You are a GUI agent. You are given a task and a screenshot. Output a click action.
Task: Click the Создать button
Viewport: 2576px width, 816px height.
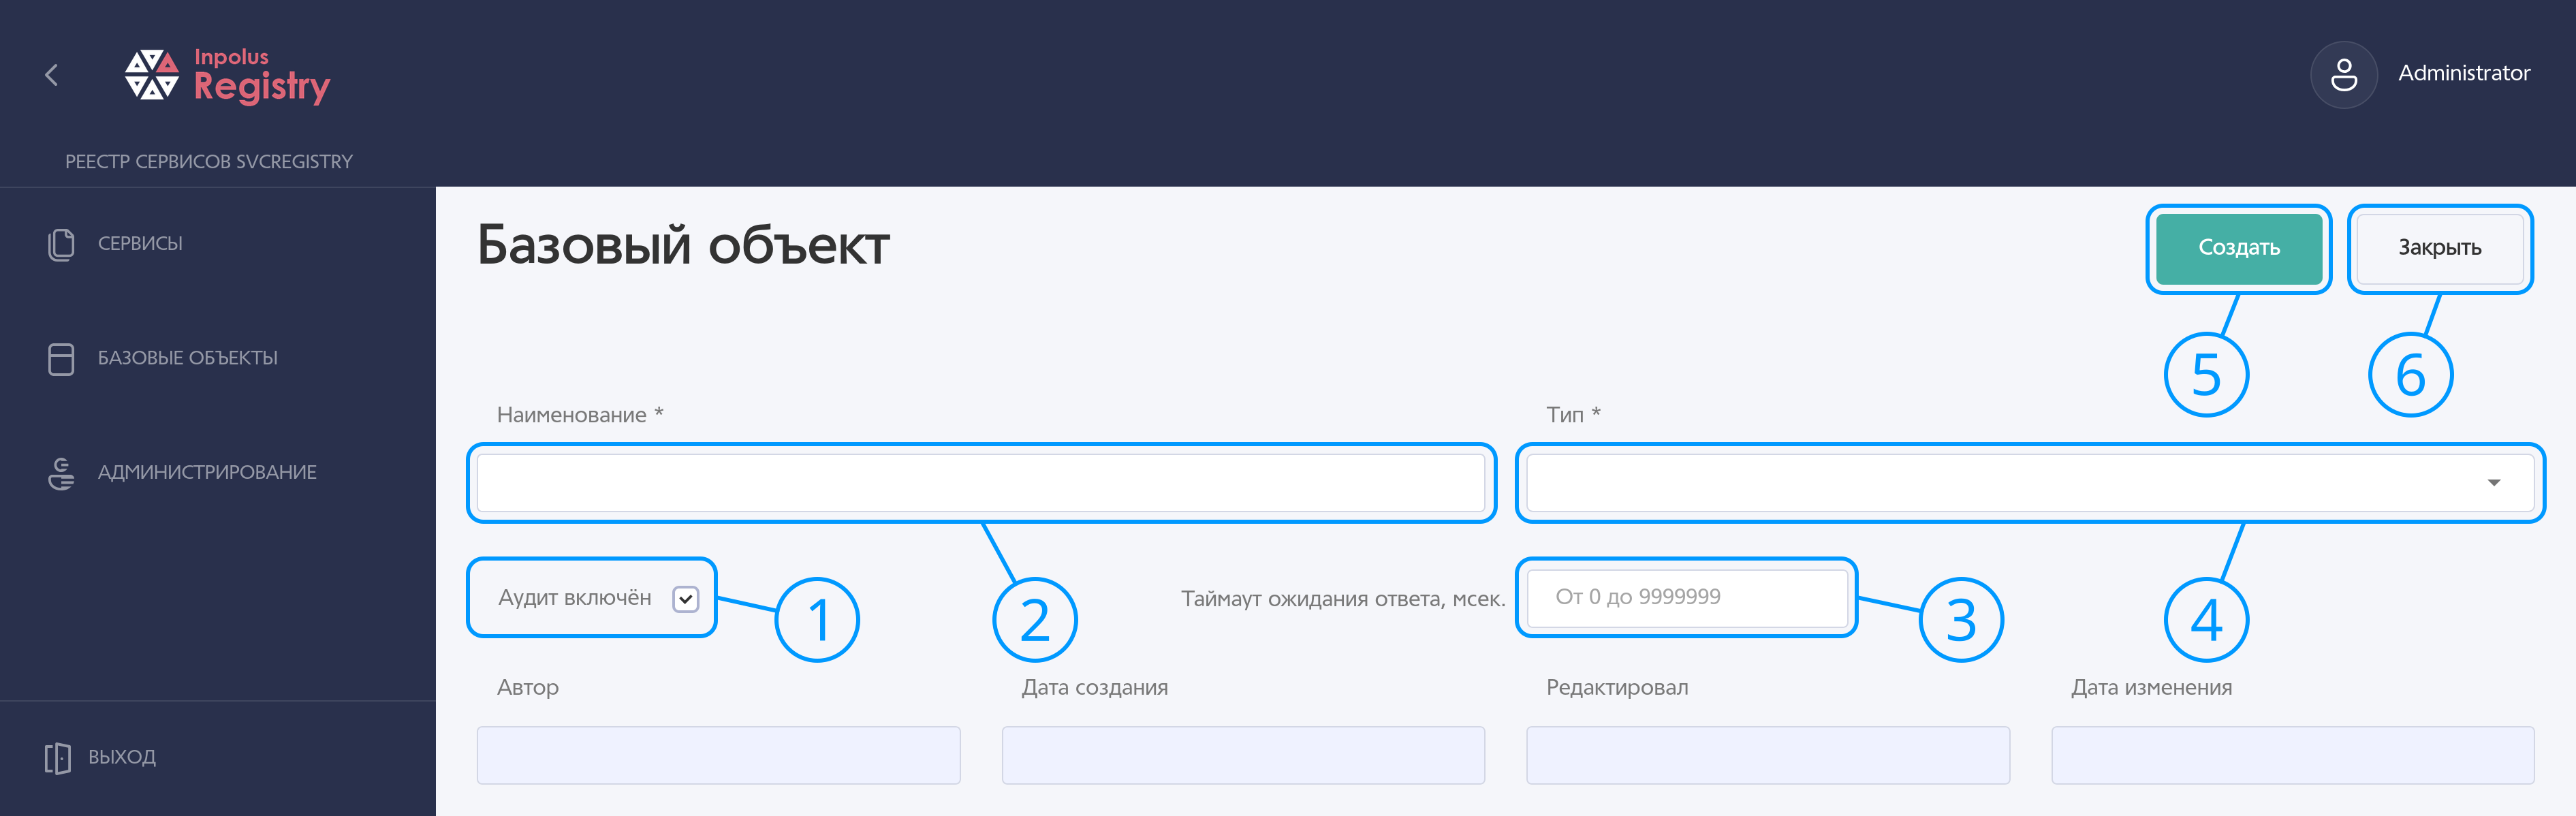(x=2238, y=248)
